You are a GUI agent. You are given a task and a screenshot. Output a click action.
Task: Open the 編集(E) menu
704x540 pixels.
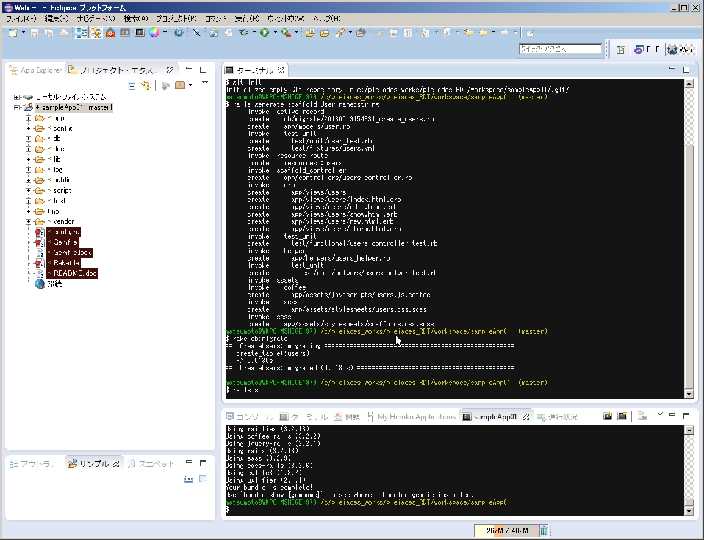point(57,19)
